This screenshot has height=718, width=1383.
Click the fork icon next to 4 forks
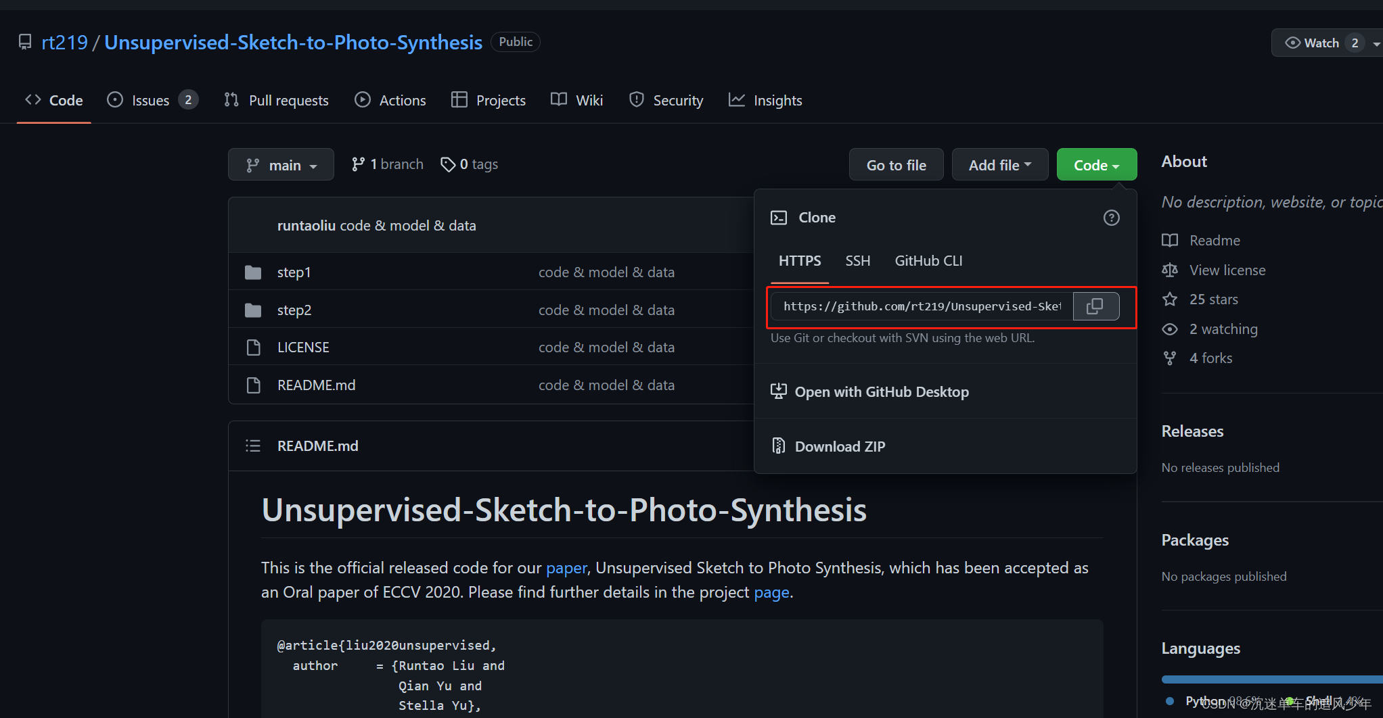[x=1170, y=358]
